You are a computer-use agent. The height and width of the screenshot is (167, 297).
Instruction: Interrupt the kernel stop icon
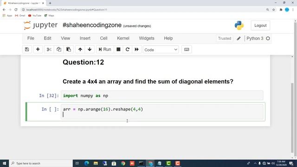(x=118, y=50)
